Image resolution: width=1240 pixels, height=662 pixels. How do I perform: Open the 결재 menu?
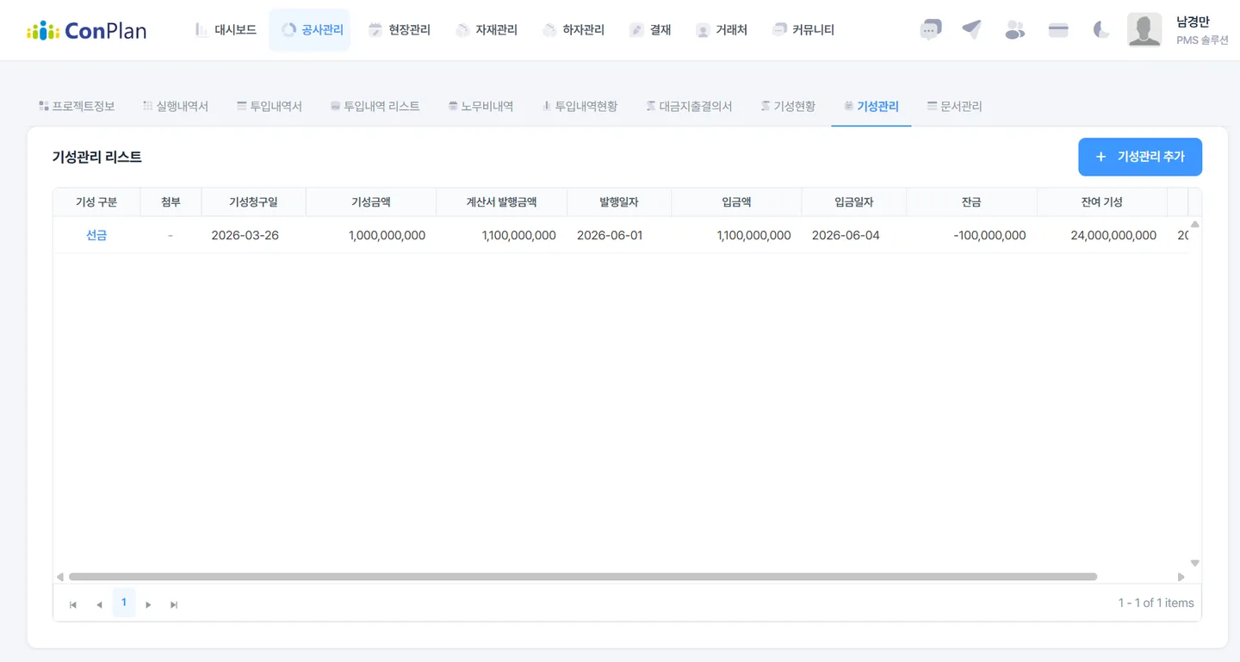click(x=650, y=30)
